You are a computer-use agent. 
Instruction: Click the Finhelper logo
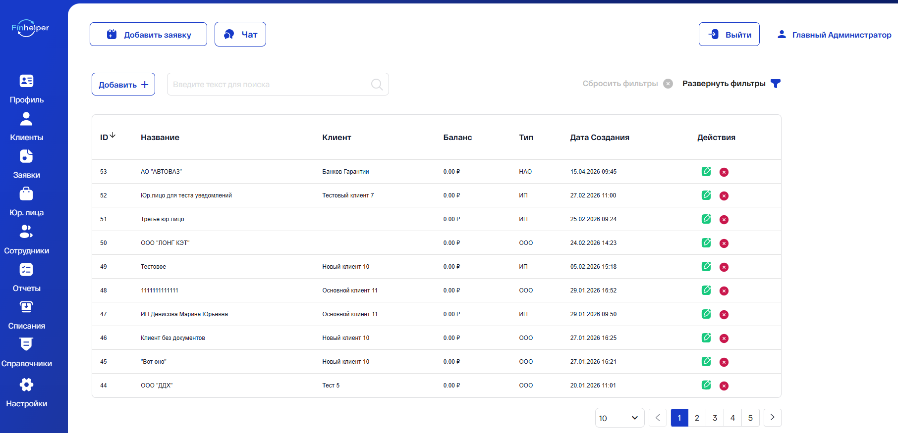[30, 28]
